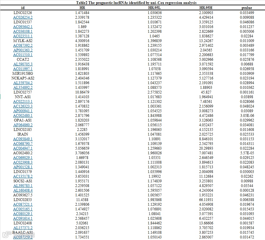Click the AP001363.2 hyperlink
This screenshot has height=240, width=265.
point(23,50)
